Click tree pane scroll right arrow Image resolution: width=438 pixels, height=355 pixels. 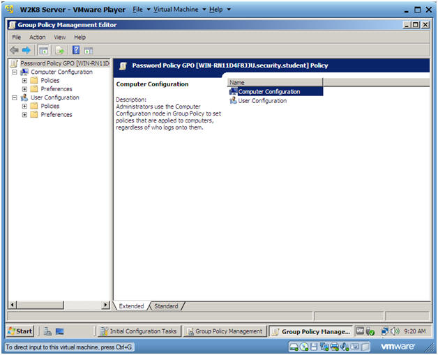[x=105, y=305]
